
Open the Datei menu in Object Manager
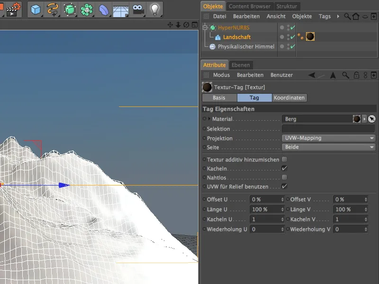coord(219,17)
